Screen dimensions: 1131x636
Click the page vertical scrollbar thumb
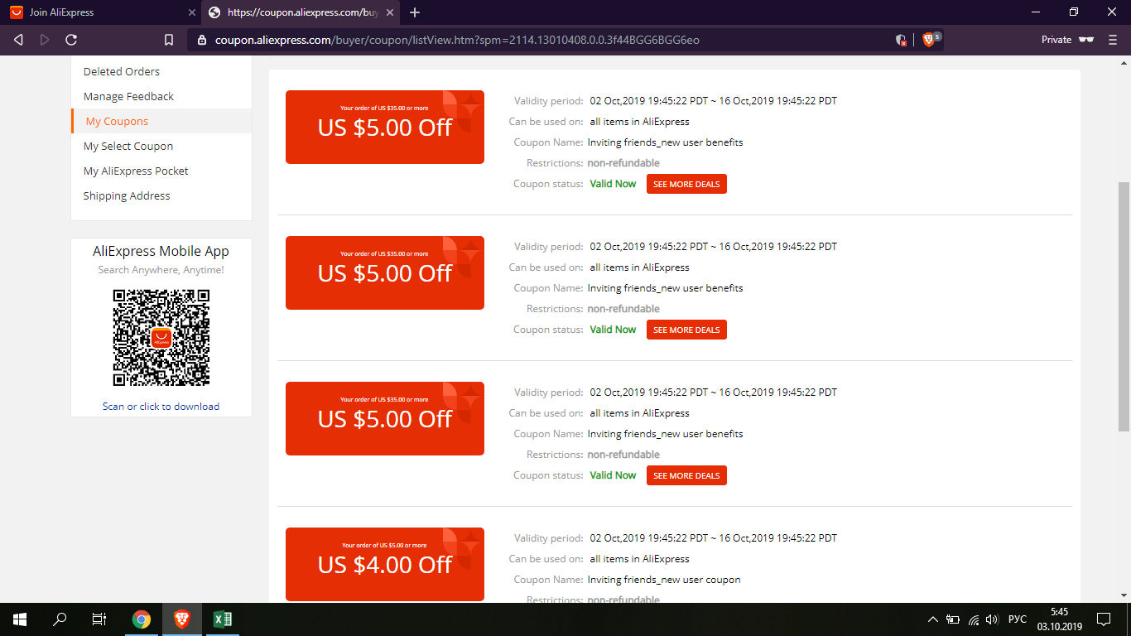click(x=1124, y=306)
